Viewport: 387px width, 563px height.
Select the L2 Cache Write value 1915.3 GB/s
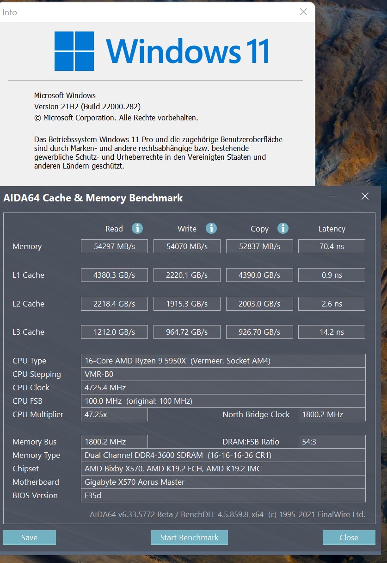pyautogui.click(x=187, y=304)
